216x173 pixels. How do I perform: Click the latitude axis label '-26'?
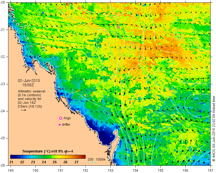pos(2,165)
